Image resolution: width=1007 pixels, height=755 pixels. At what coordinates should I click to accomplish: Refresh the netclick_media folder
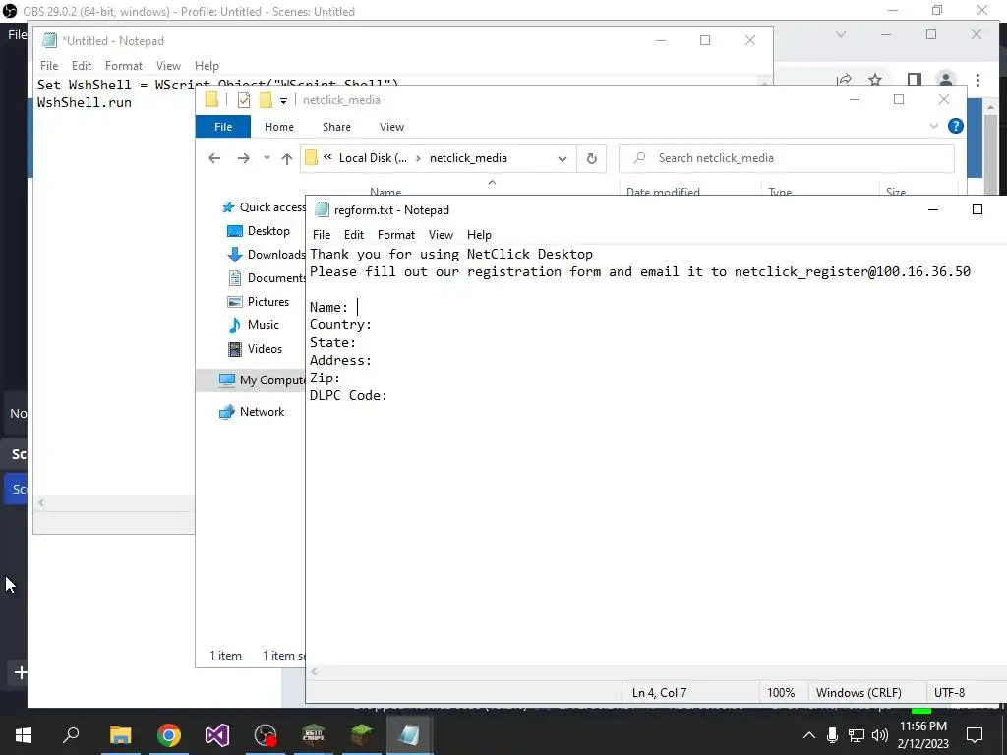tap(591, 158)
